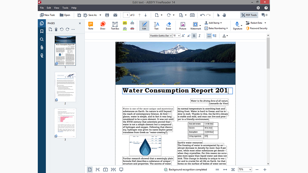Click Password Security
This screenshot has height=173, width=308.
coord(257,29)
